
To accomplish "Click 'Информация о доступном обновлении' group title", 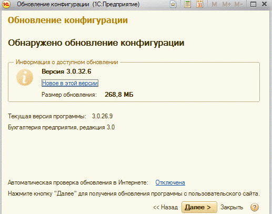I will pos(67,62).
